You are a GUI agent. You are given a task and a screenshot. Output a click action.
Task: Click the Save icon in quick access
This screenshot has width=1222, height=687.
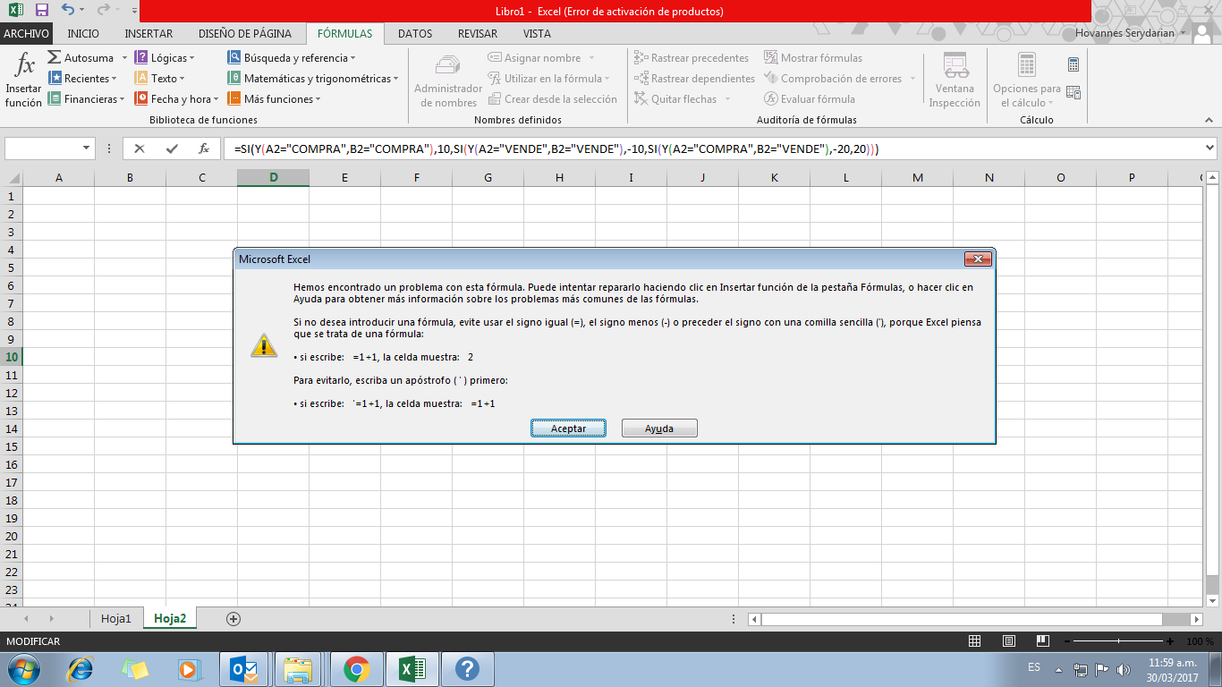pos(41,11)
